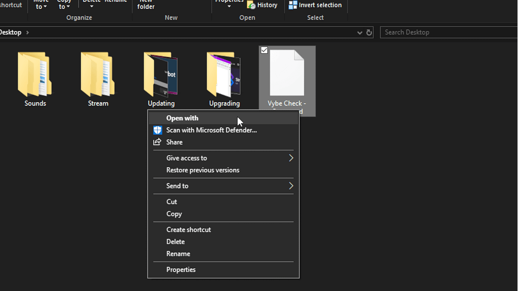Select the Updating folder icon

pyautogui.click(x=161, y=75)
